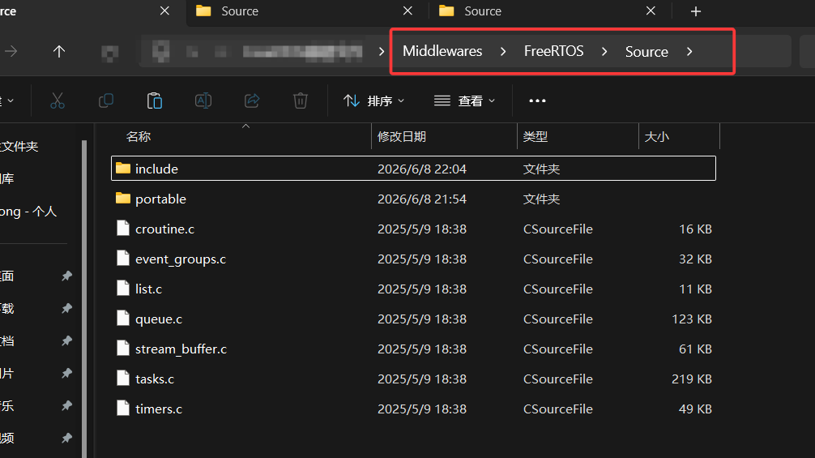This screenshot has width=815, height=458.
Task: Close the middle Source tab
Action: [407, 11]
